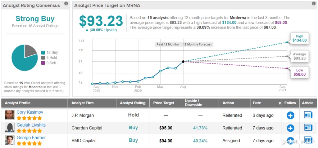
Task: Open the article icon for Cory Kasimov
Action: point(308,115)
